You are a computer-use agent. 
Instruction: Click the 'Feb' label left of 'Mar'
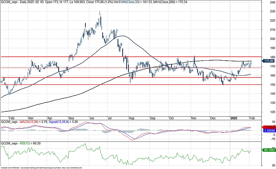pyautogui.click(x=12, y=118)
